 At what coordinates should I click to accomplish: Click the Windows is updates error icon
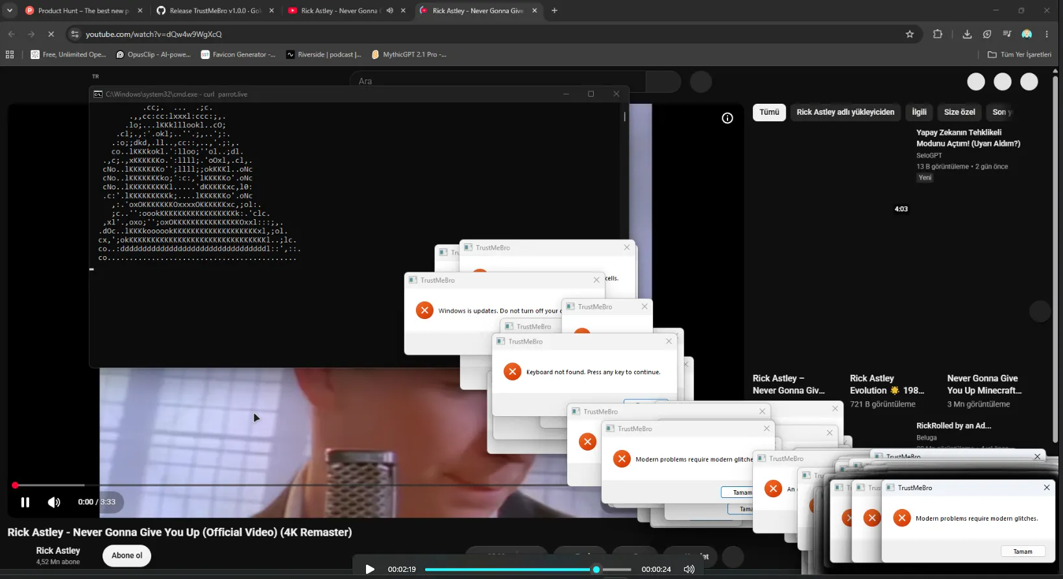[x=424, y=310]
